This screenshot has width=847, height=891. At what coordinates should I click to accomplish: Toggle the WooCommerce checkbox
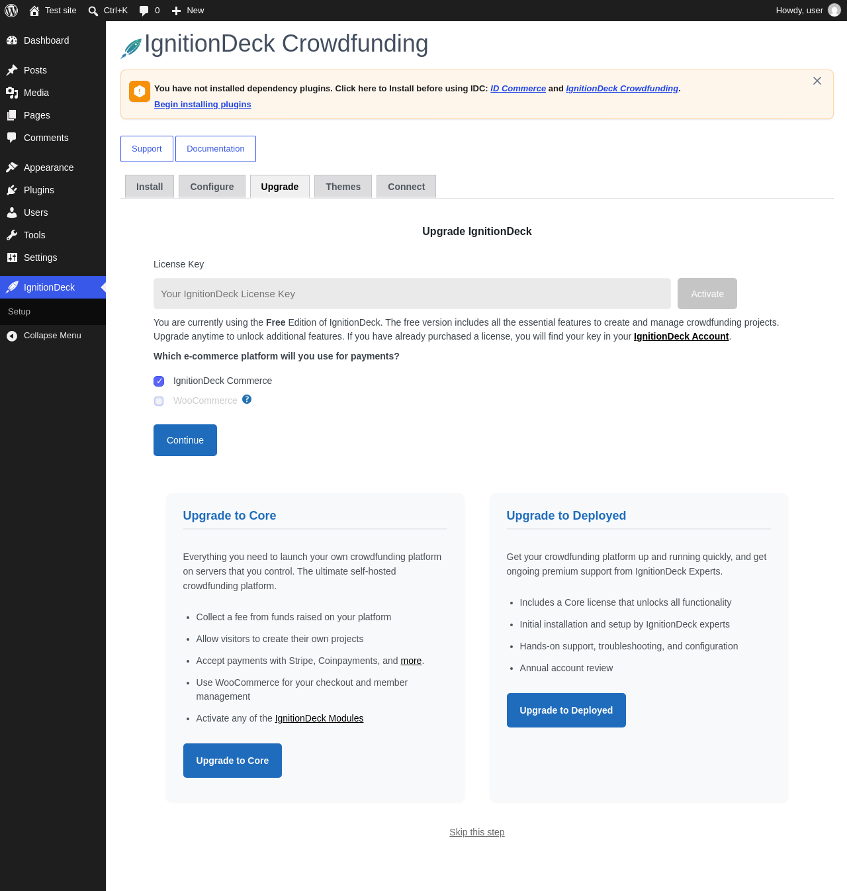(159, 401)
